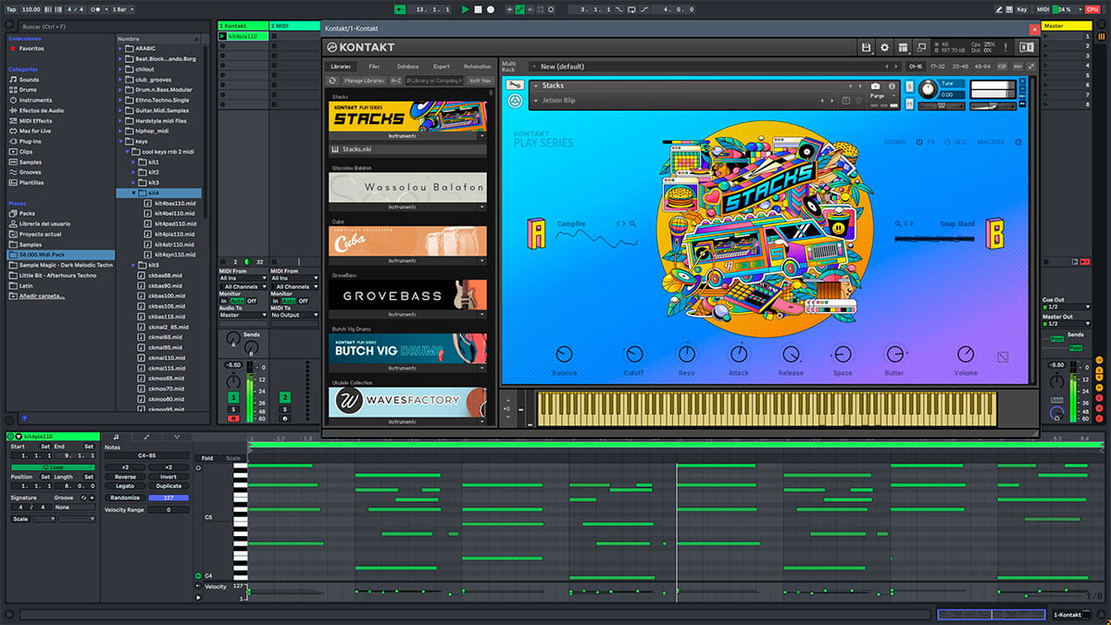Viewport: 1111px width, 625px height.
Task: Open Kontakt Expert tab
Action: pos(442,67)
